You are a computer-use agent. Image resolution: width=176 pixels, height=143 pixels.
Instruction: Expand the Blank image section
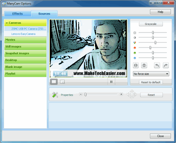point(25,67)
